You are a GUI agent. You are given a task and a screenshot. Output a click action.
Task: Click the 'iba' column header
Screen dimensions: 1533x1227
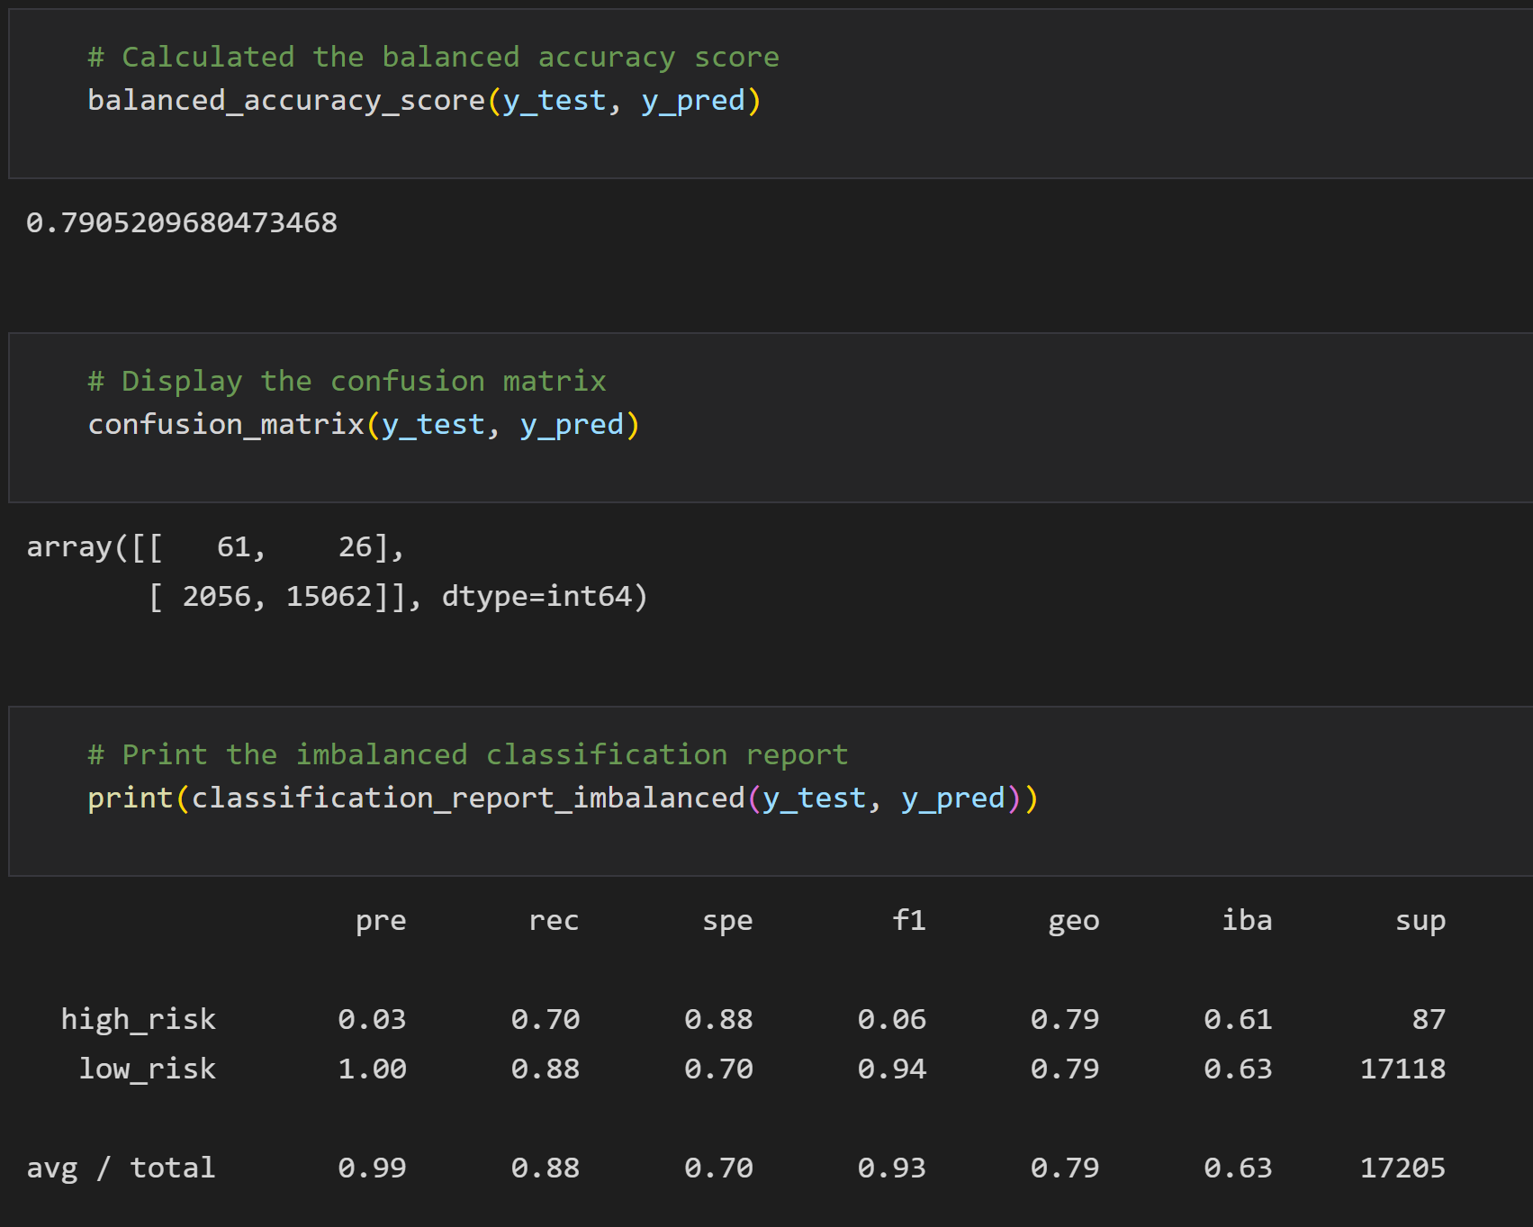(x=1247, y=920)
